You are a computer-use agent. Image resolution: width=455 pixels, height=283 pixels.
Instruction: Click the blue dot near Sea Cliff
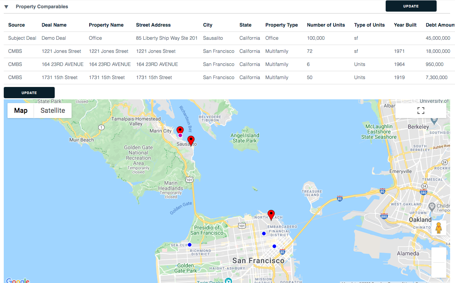[x=190, y=245]
